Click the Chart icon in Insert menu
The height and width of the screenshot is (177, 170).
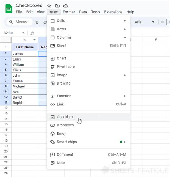coord(52,58)
